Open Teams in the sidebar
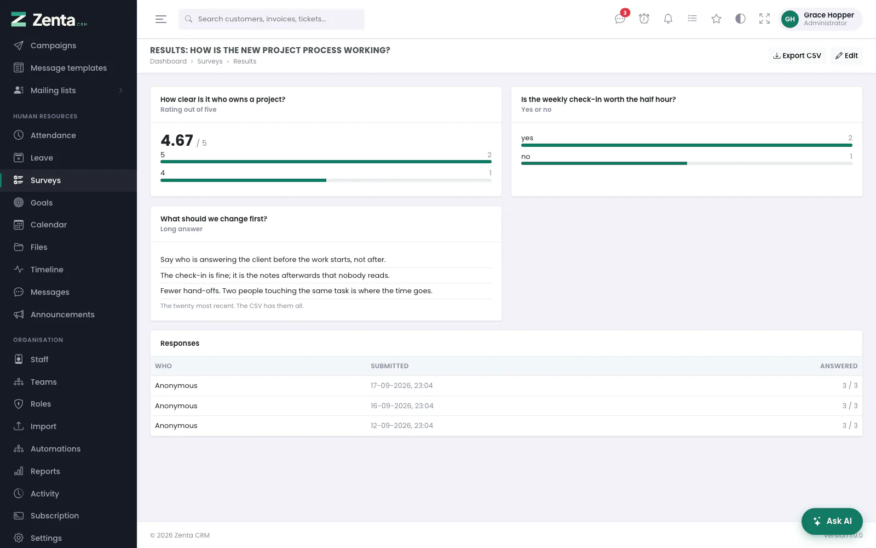This screenshot has width=876, height=548. 68,382
